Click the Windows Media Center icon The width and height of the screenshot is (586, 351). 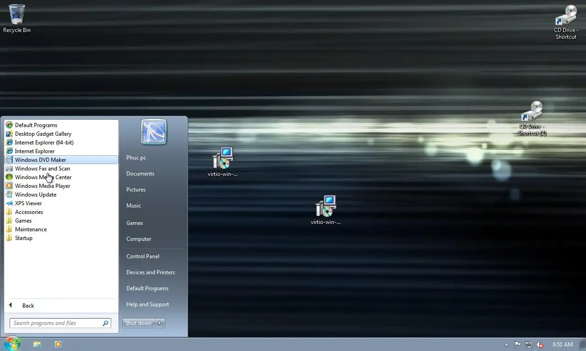9,177
